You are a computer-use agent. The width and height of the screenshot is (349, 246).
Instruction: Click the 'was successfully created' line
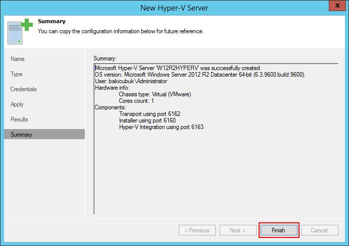point(178,68)
